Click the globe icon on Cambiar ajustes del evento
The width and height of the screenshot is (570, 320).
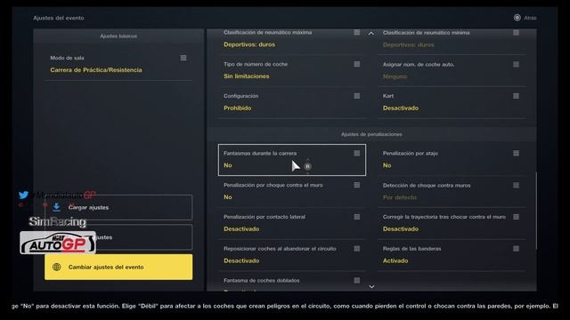[x=56, y=267]
